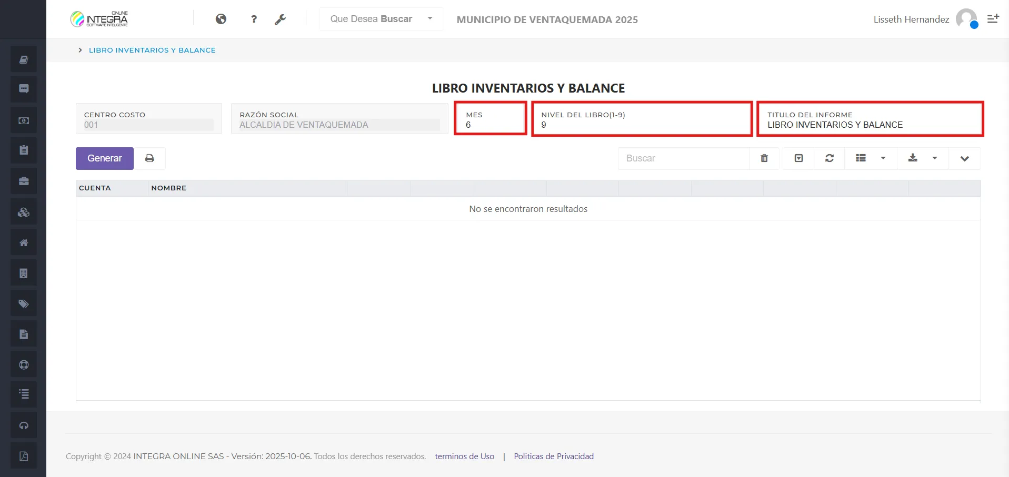Refresh the results table
The height and width of the screenshot is (477, 1009).
828,158
